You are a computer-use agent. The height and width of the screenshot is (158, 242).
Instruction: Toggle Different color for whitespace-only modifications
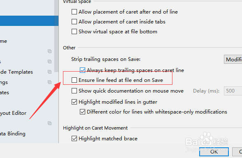(82, 112)
